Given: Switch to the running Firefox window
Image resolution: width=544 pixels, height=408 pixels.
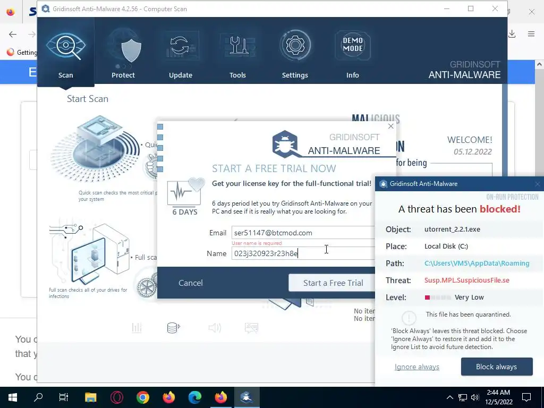Looking at the screenshot, I should point(220,397).
